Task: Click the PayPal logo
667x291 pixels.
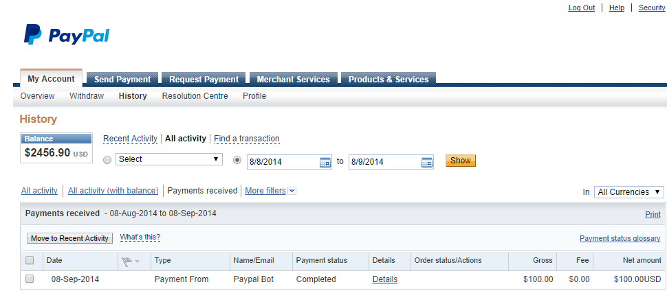Action: point(67,35)
